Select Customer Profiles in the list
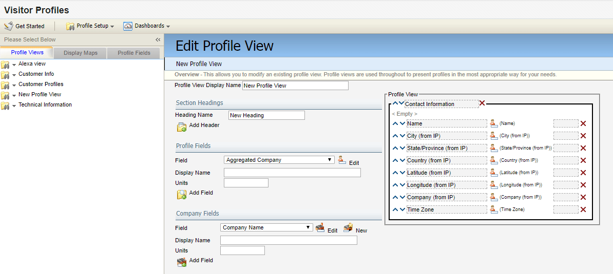Screen dimensions: 613x274 point(41,84)
